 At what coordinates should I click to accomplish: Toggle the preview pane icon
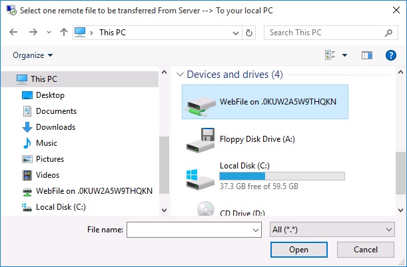tap(366, 55)
